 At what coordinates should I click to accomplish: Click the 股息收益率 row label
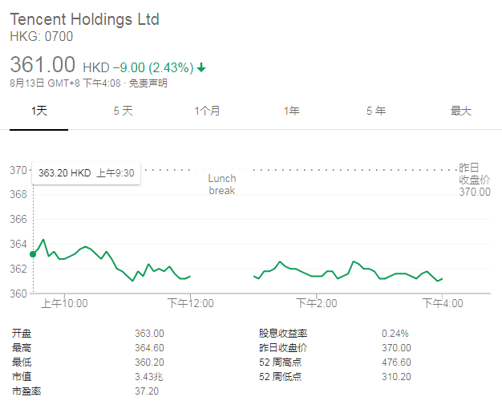pyautogui.click(x=282, y=333)
